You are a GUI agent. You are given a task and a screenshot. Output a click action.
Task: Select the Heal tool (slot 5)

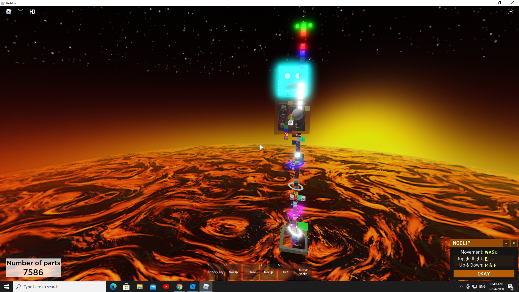tap(285, 269)
